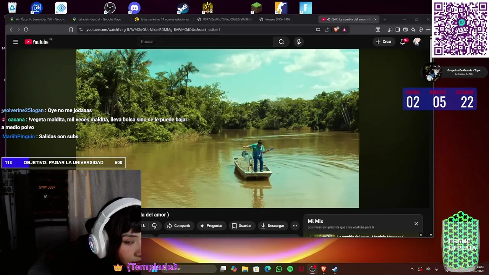Switch to the 8017c2e58b676 image tab

pos(224,19)
